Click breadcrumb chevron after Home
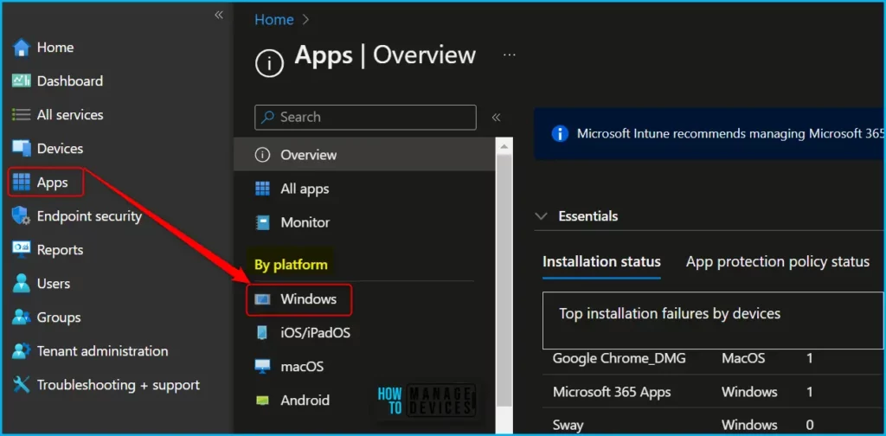This screenshot has width=886, height=436. (305, 19)
